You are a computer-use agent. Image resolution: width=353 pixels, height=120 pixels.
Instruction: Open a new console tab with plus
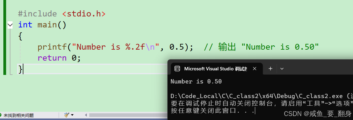(270, 69)
